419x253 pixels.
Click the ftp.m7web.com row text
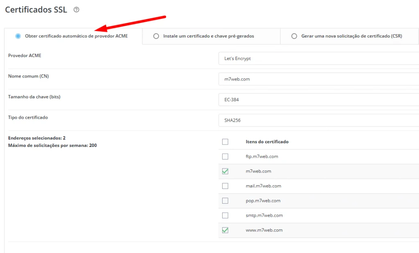pyautogui.click(x=262, y=156)
